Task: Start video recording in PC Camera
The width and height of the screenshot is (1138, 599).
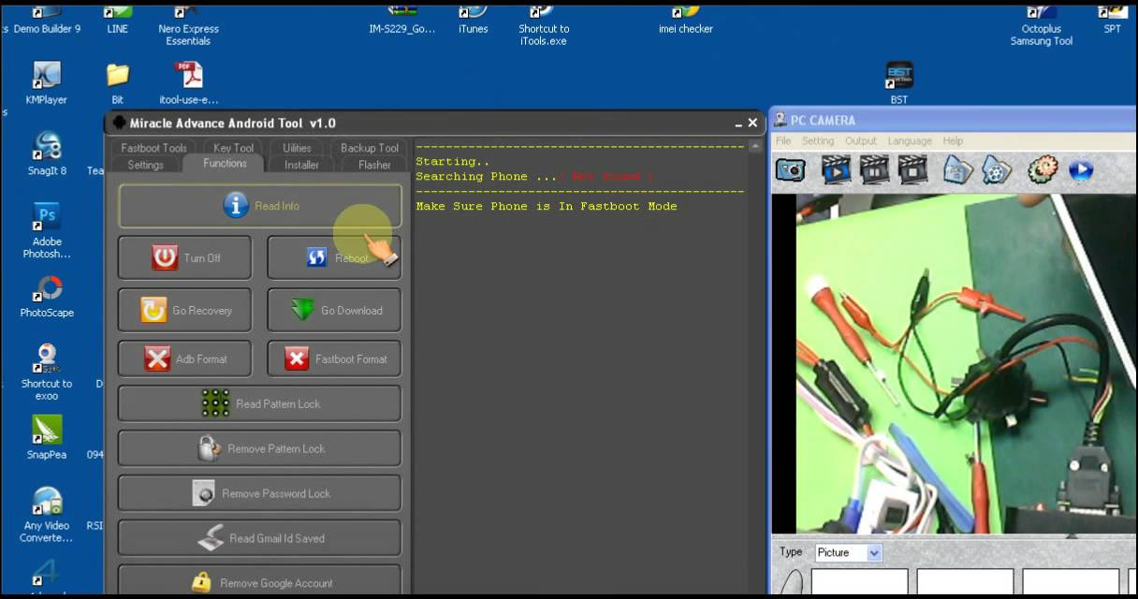Action: pos(836,169)
